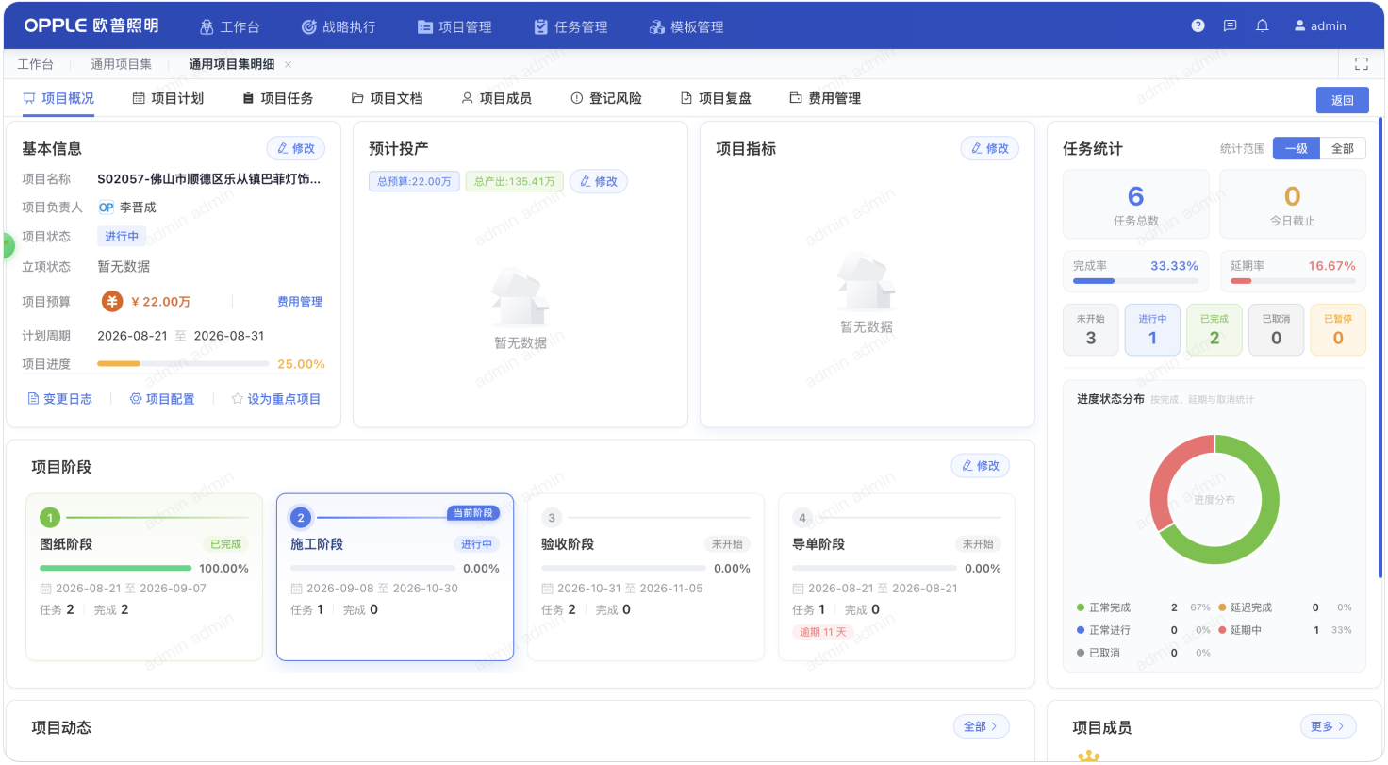
Task: Open the 项目文档 tab
Action: tap(387, 98)
